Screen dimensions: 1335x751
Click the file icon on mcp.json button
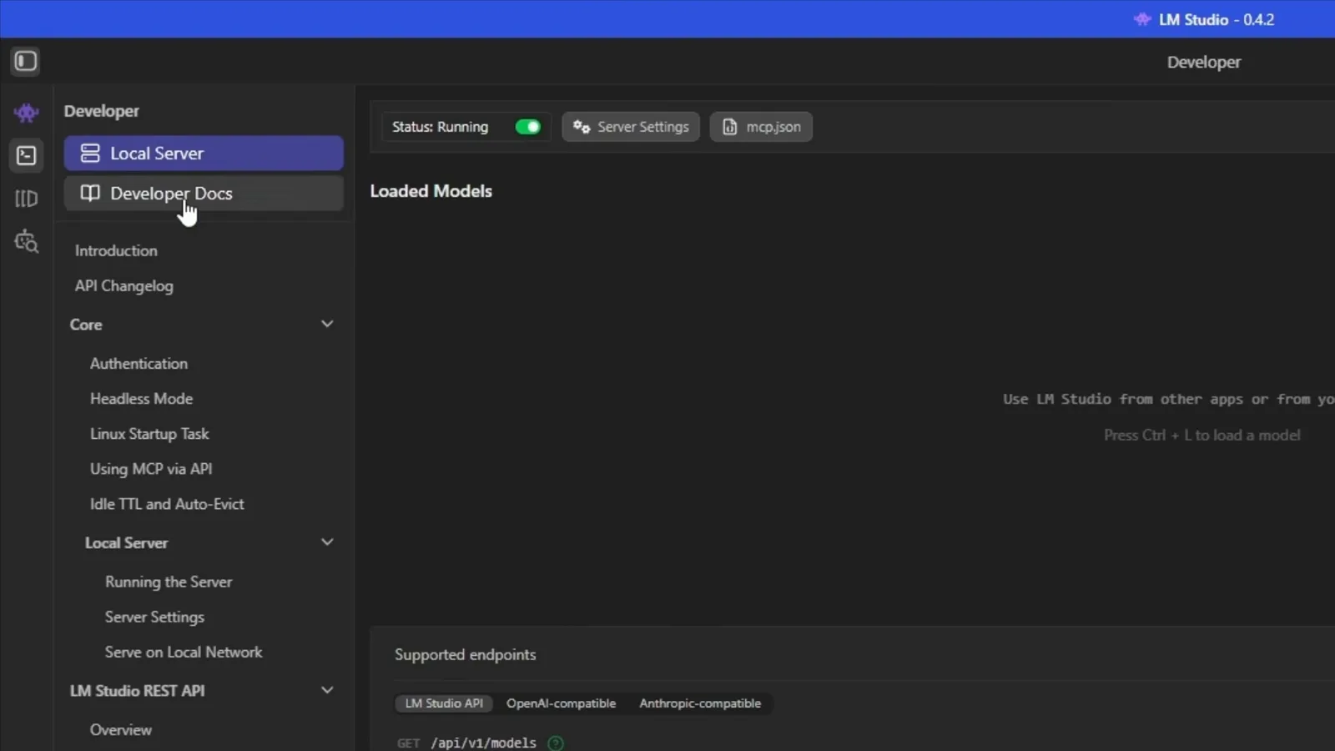point(729,127)
